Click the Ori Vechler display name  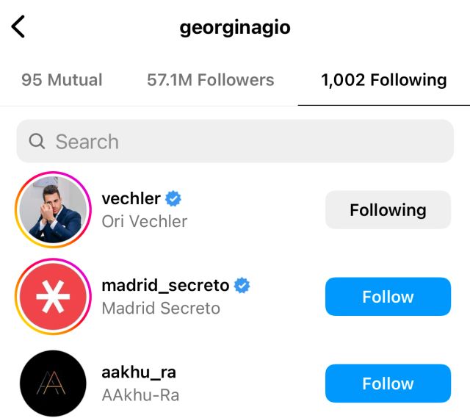tap(144, 221)
